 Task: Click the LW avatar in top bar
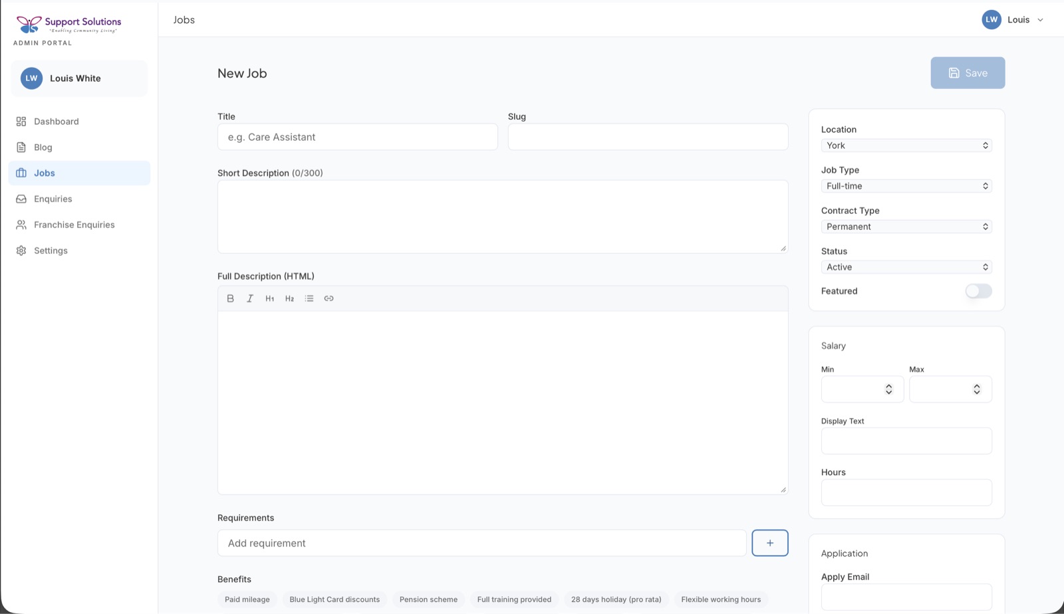pyautogui.click(x=992, y=20)
